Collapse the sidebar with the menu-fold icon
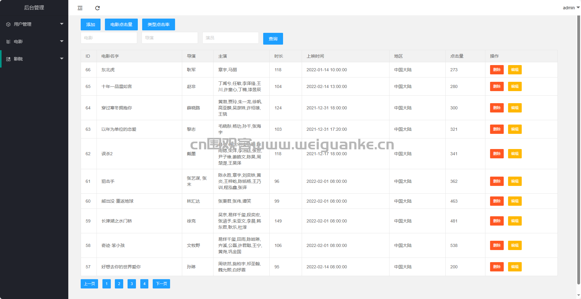The image size is (581, 299). [x=80, y=8]
